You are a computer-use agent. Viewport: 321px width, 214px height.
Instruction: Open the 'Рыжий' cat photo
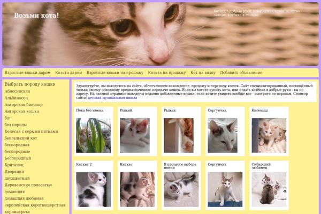tap(135, 135)
